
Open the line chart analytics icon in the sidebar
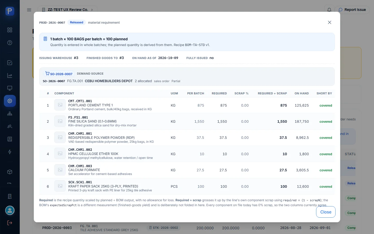coord(10,76)
